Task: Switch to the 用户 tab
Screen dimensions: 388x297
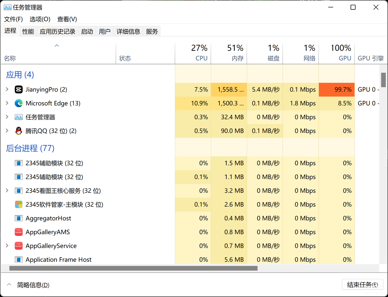Action: (105, 31)
